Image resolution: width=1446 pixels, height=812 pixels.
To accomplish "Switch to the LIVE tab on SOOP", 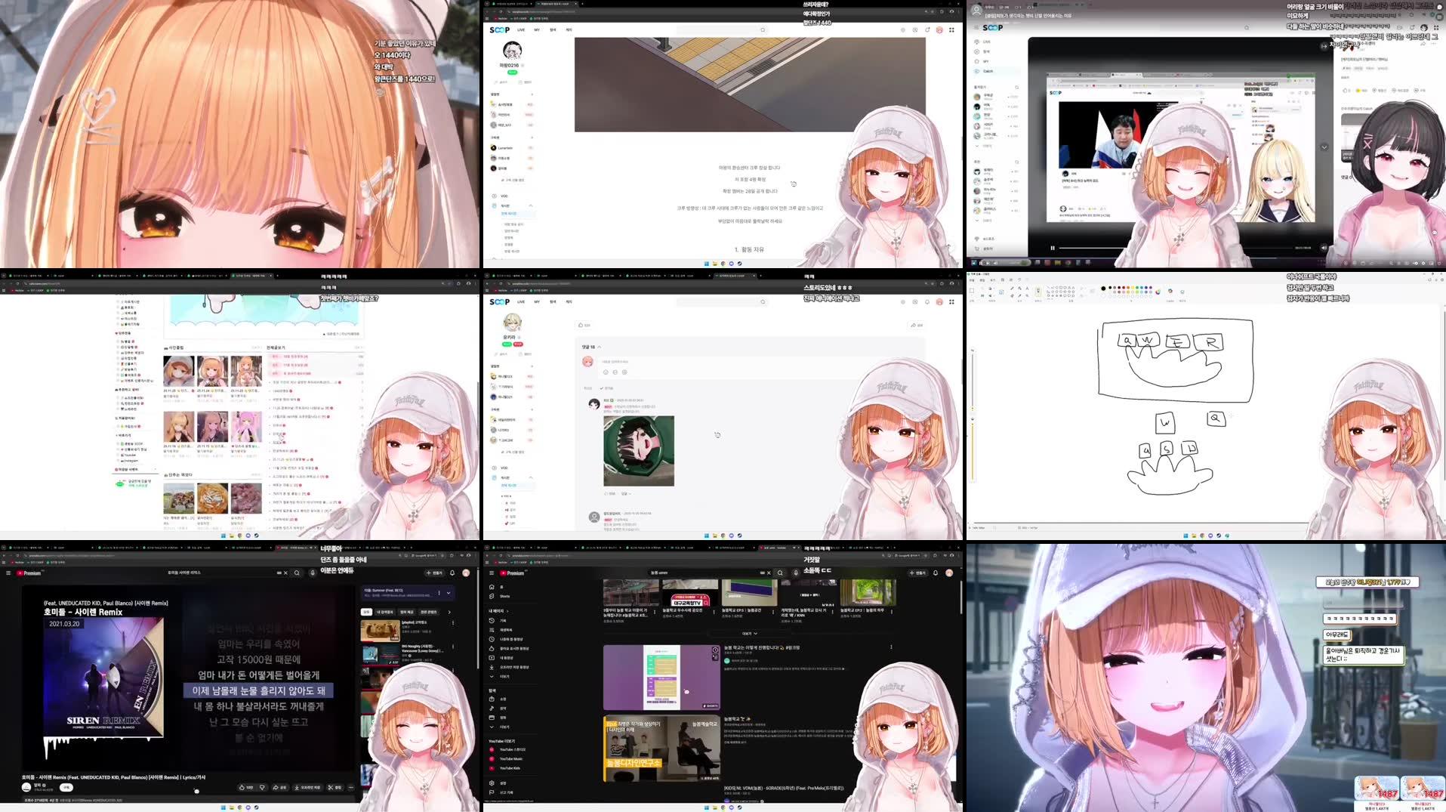I will (x=520, y=29).
